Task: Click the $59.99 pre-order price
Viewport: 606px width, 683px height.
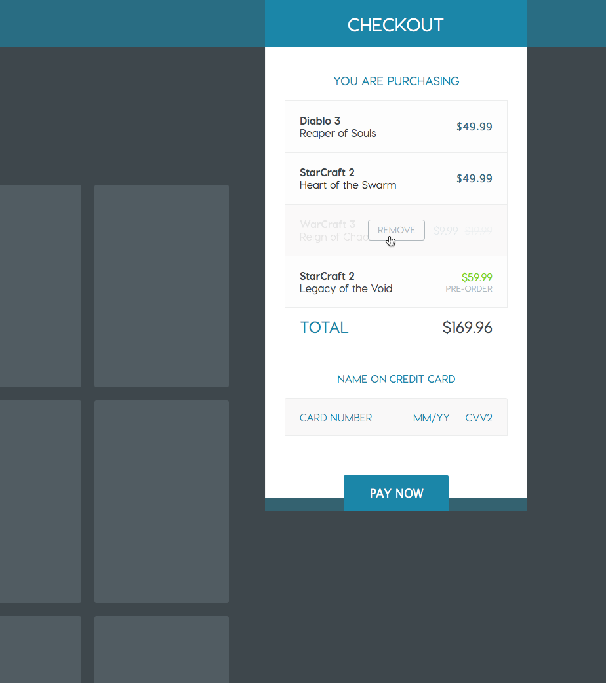Action: (477, 277)
